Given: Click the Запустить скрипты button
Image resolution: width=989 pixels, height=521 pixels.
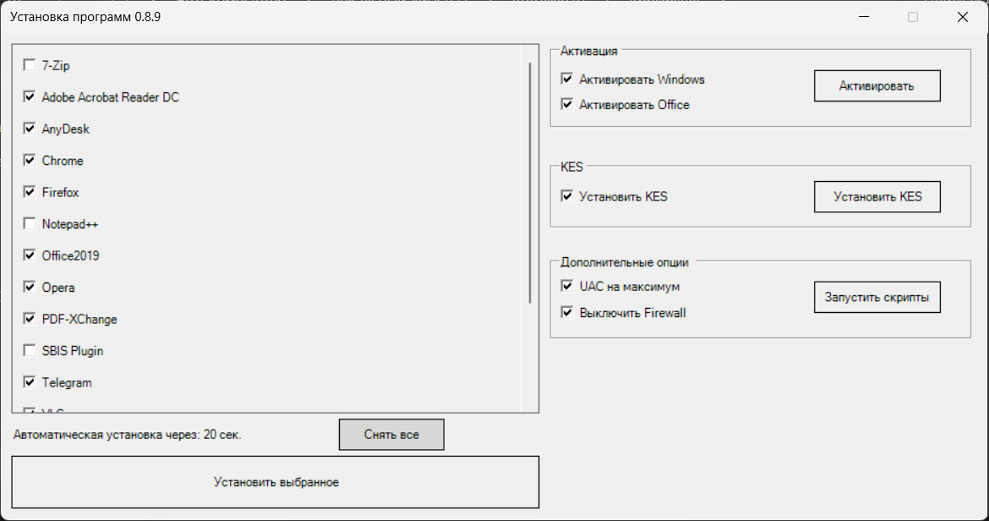Looking at the screenshot, I should [x=877, y=297].
